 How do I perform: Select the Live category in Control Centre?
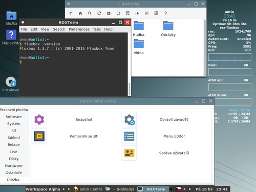(x=14, y=152)
